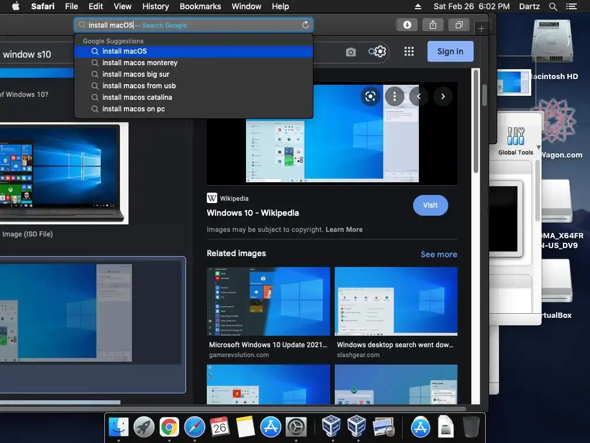Open Notes app in the Dock

(245, 427)
